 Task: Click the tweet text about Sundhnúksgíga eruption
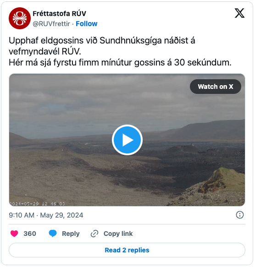pyautogui.click(x=120, y=51)
